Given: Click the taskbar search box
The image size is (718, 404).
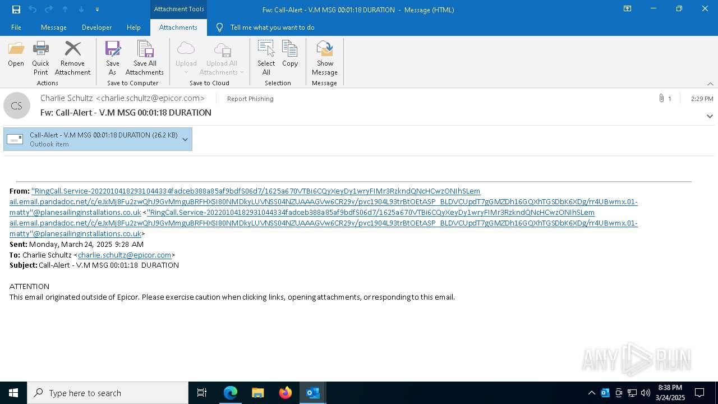Looking at the screenshot, I should [108, 393].
